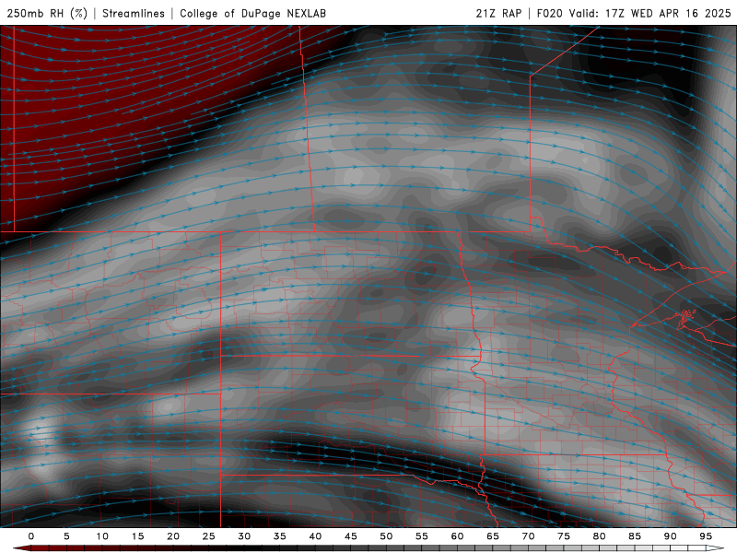
Task: Click the "95" label on the color scale
Action: point(706,536)
